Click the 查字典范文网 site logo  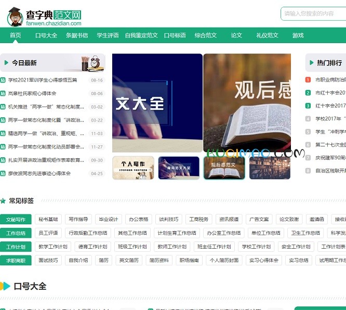coord(44,17)
